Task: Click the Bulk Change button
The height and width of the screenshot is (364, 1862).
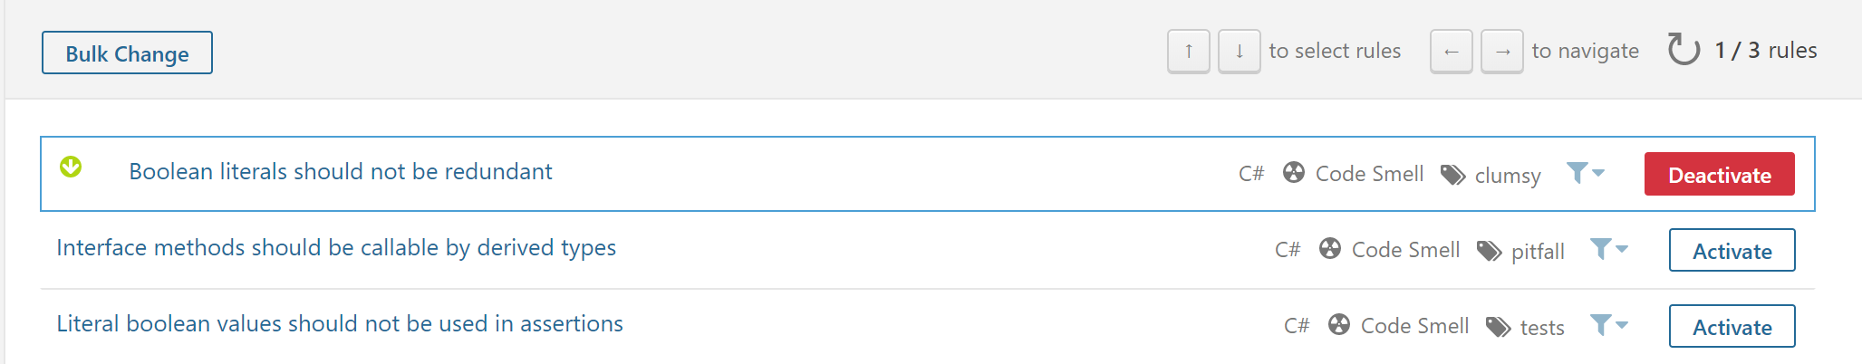Action: tap(127, 53)
